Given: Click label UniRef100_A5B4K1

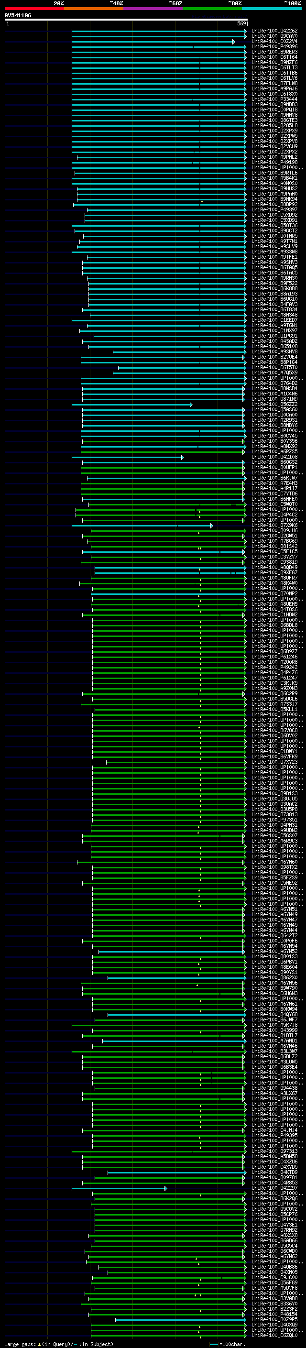Looking at the screenshot, I should [274, 178].
